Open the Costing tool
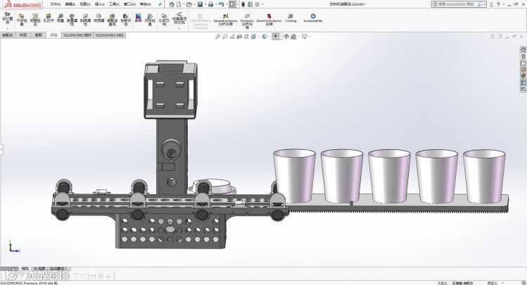The width and height of the screenshot is (527, 285). [291, 18]
